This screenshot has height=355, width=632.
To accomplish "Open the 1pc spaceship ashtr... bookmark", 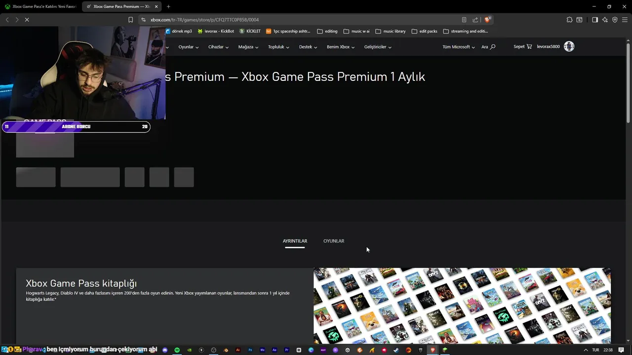I will [288, 31].
